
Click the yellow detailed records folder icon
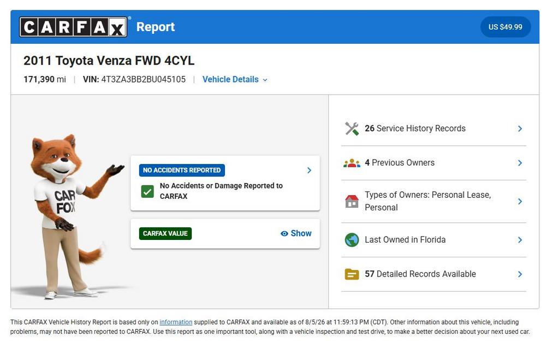[352, 274]
